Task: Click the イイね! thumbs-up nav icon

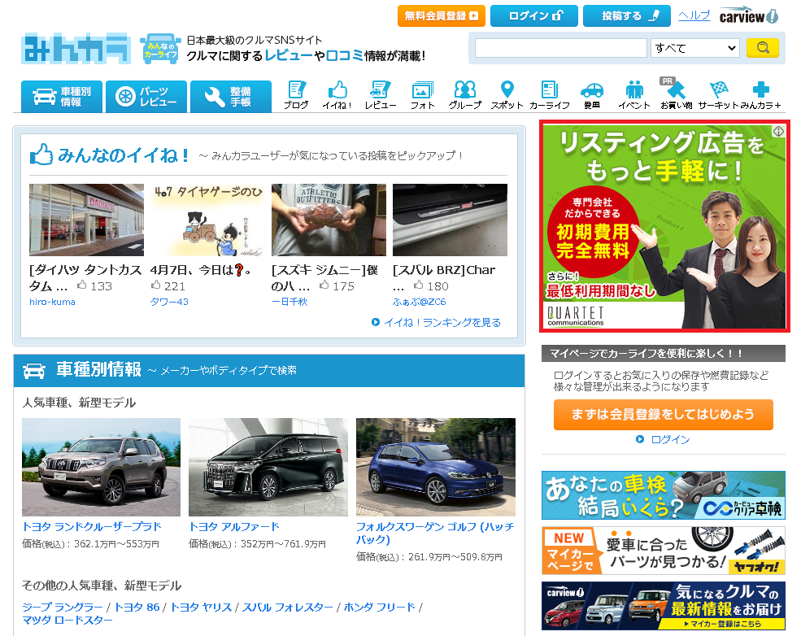Action: tap(337, 95)
